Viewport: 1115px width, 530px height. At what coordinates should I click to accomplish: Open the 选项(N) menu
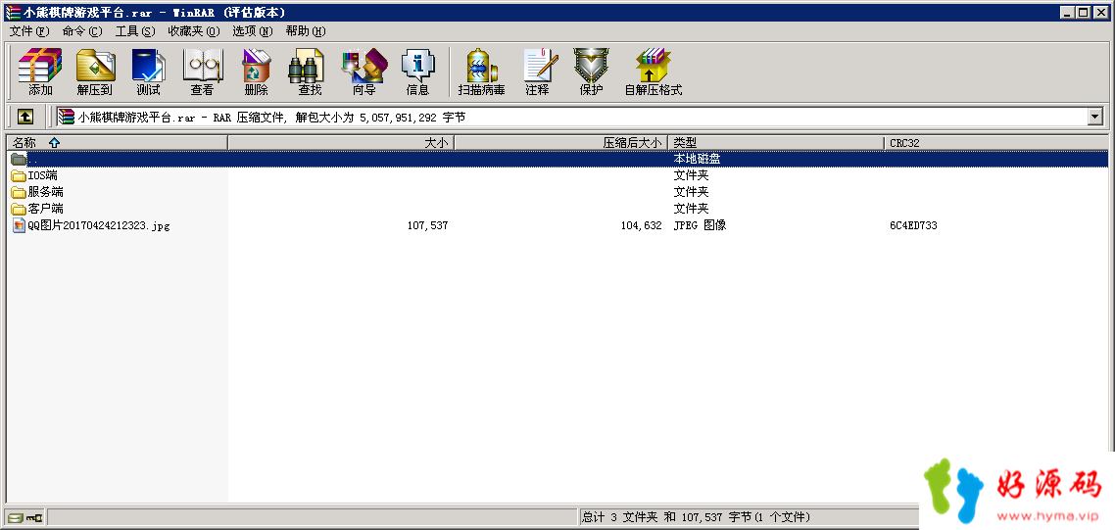point(253,31)
